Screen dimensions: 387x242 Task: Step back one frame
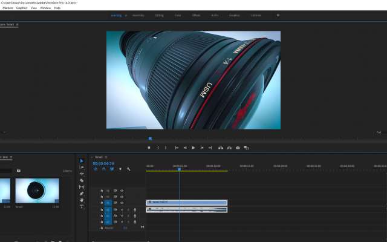point(185,148)
